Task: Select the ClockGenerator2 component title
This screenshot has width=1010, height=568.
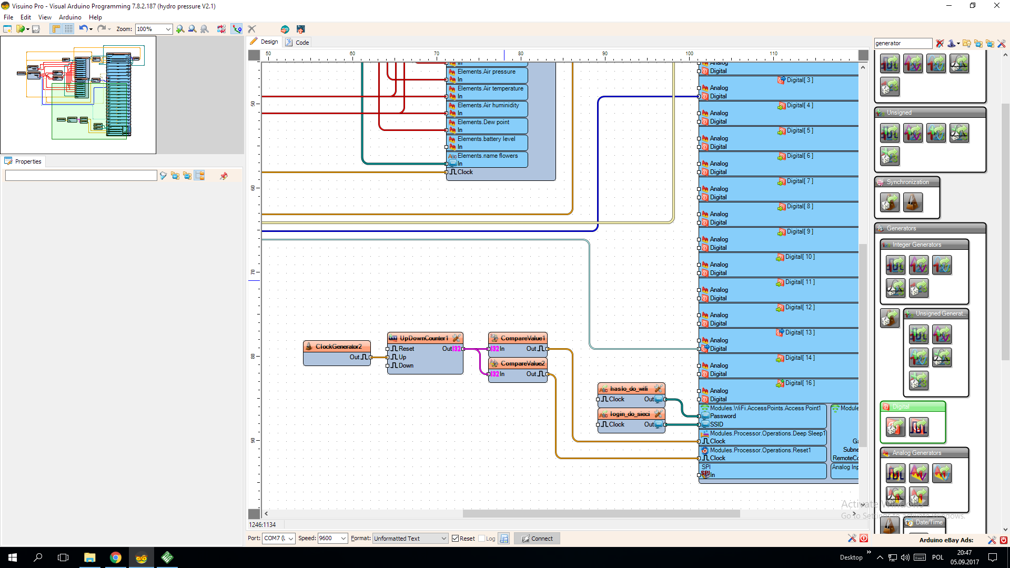Action: (x=338, y=346)
